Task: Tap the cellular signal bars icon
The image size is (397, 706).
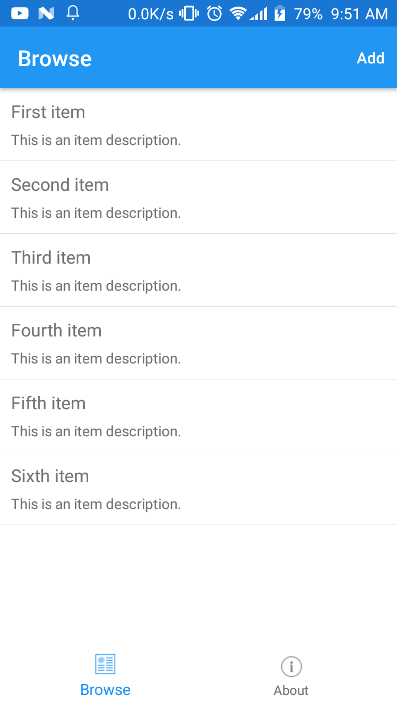Action: tap(259, 13)
